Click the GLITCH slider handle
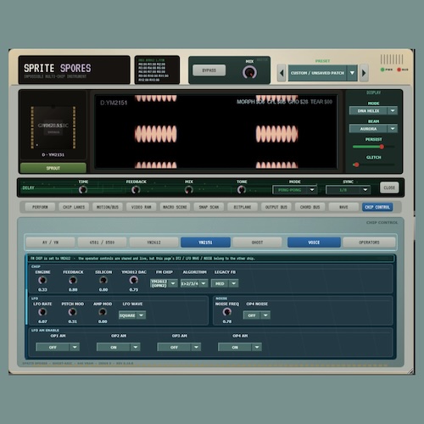Viewport: 424px width, 424px height. tap(356, 165)
